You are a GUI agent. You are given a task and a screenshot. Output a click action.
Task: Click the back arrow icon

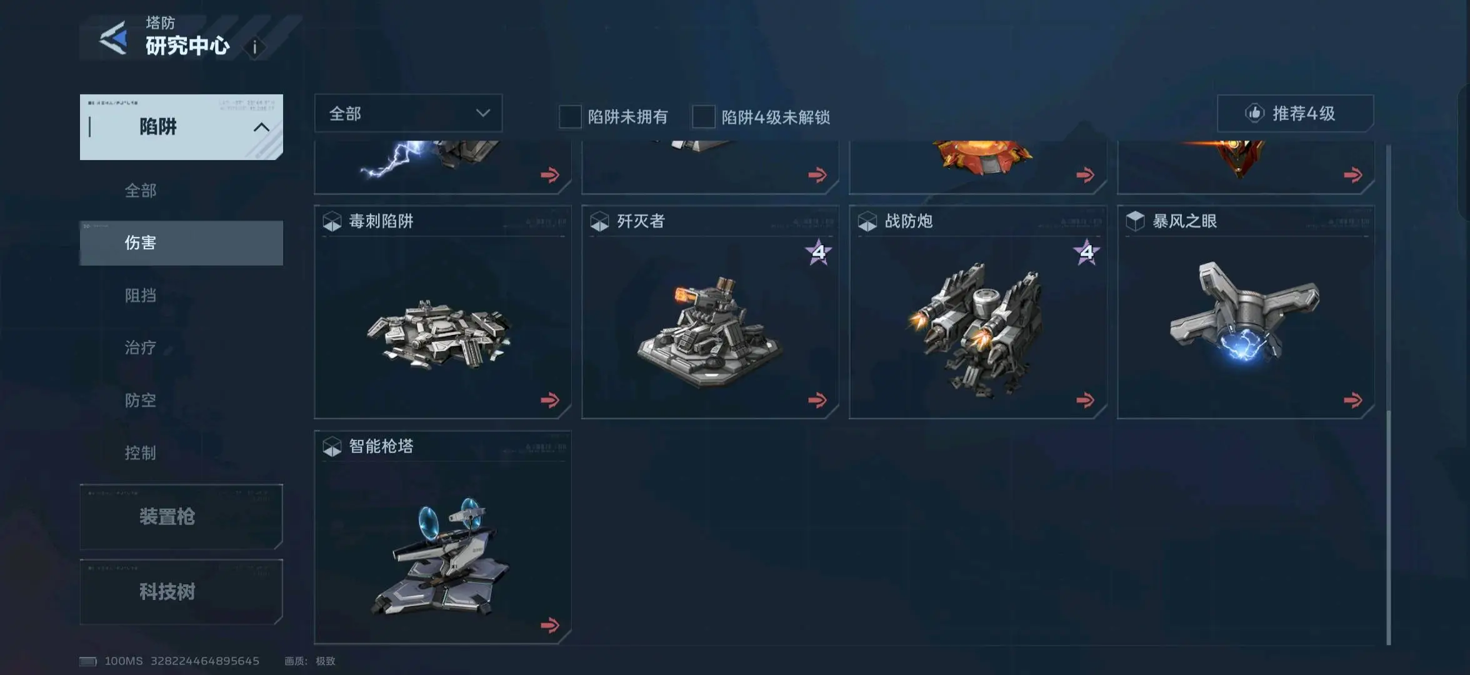(x=113, y=39)
